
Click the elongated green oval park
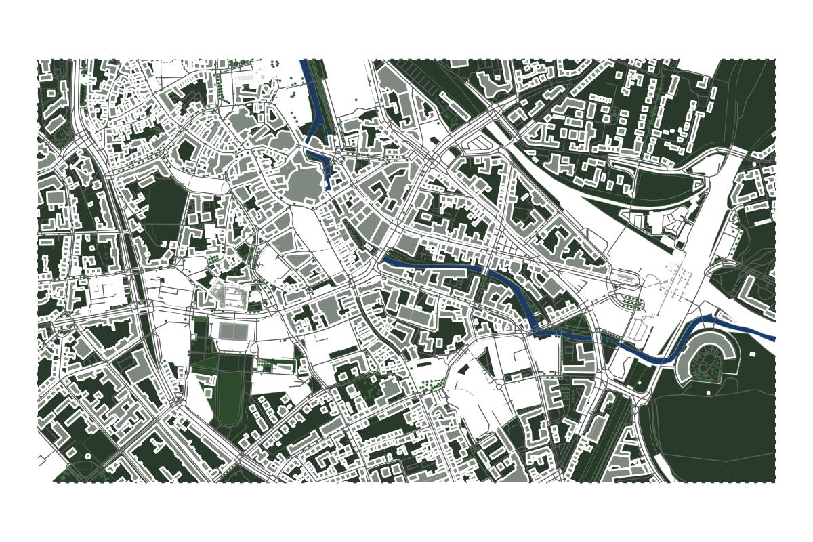(229, 400)
